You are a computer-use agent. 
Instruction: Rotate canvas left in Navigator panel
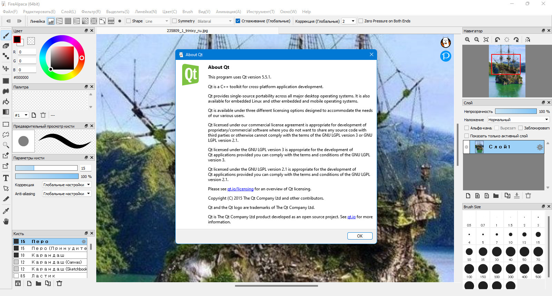click(x=497, y=40)
